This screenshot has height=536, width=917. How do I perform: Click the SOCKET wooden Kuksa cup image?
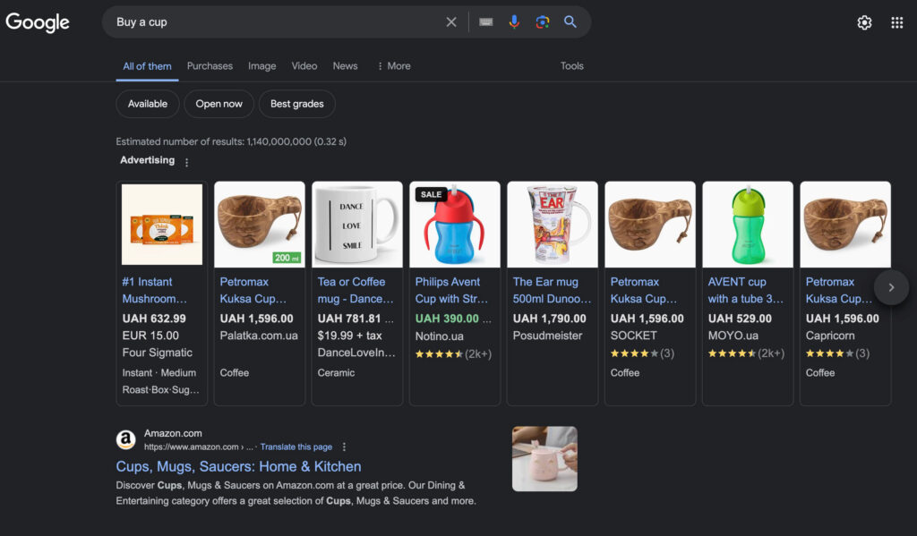[x=650, y=225]
